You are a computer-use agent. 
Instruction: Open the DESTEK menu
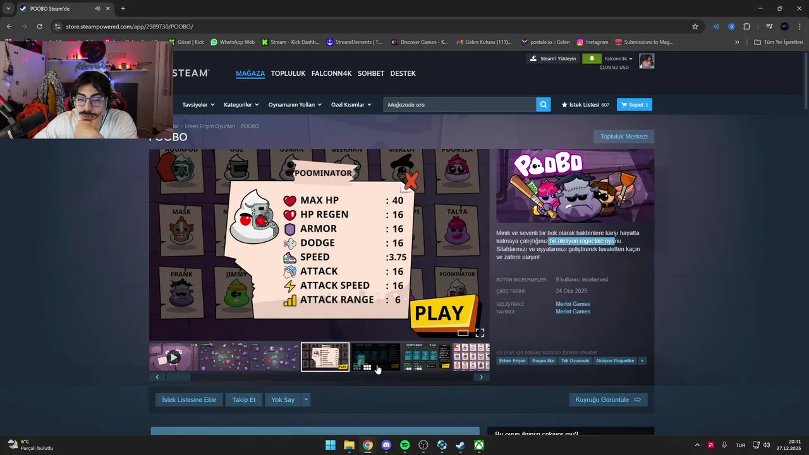(x=403, y=73)
